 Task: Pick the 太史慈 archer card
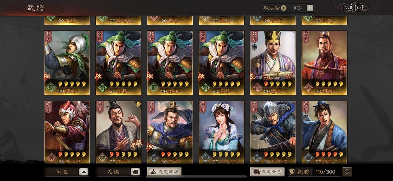click(67, 132)
